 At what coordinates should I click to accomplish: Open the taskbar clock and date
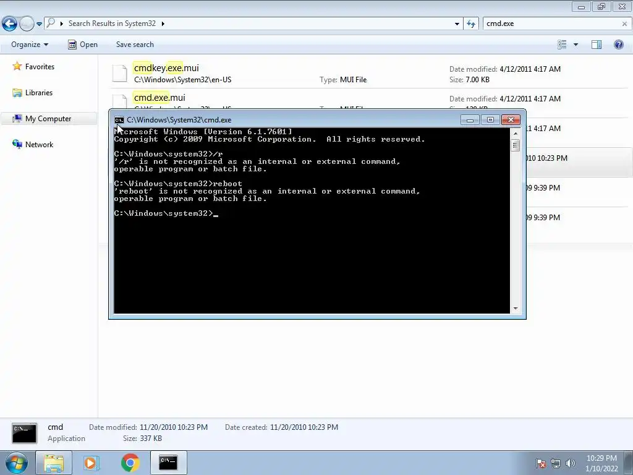(601, 463)
